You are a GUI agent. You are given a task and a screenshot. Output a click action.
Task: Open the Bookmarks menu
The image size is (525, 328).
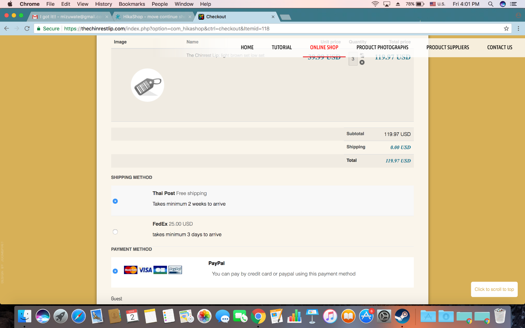(x=132, y=4)
